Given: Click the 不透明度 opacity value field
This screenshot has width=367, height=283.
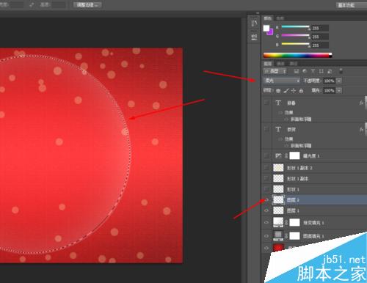Looking at the screenshot, I should pos(330,81).
